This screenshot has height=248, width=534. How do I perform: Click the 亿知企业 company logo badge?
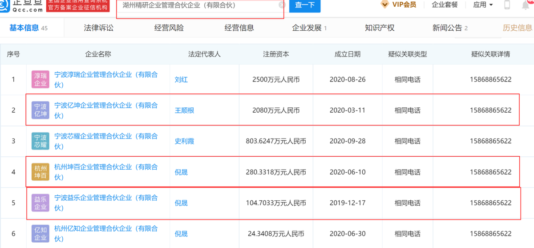[40, 234]
